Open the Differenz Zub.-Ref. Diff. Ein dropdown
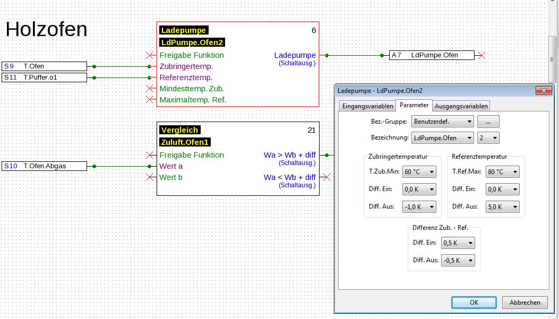The height and width of the screenshot is (319, 559). tap(457, 243)
